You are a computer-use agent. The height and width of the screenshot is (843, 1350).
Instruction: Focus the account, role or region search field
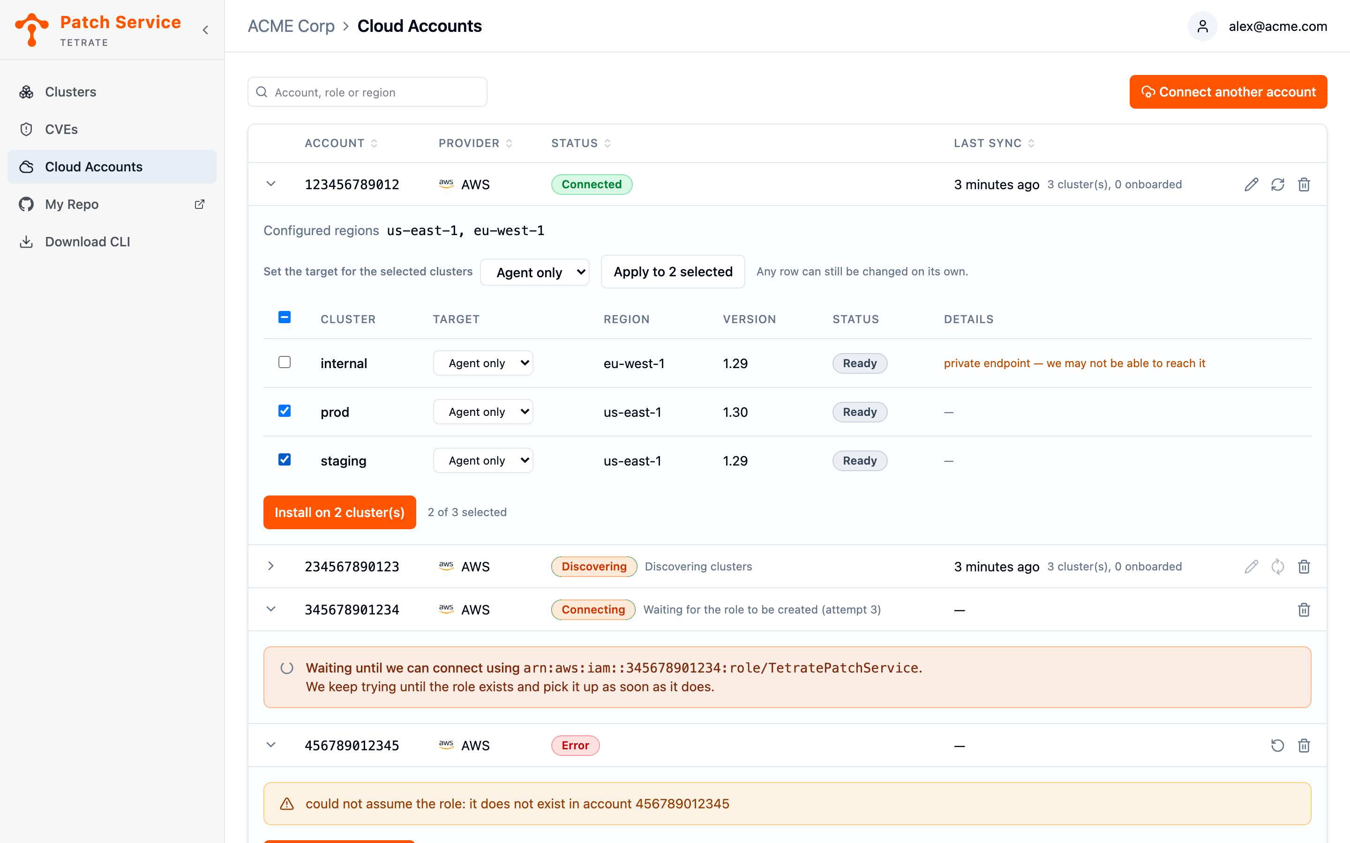pyautogui.click(x=367, y=92)
